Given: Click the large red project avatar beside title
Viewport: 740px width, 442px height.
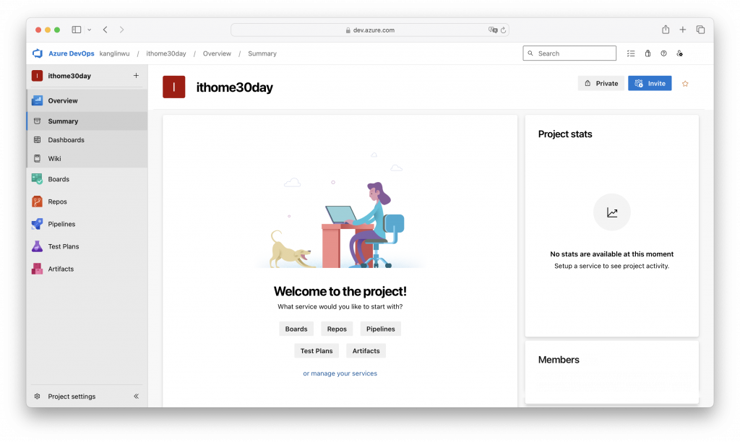Looking at the screenshot, I should 173,87.
